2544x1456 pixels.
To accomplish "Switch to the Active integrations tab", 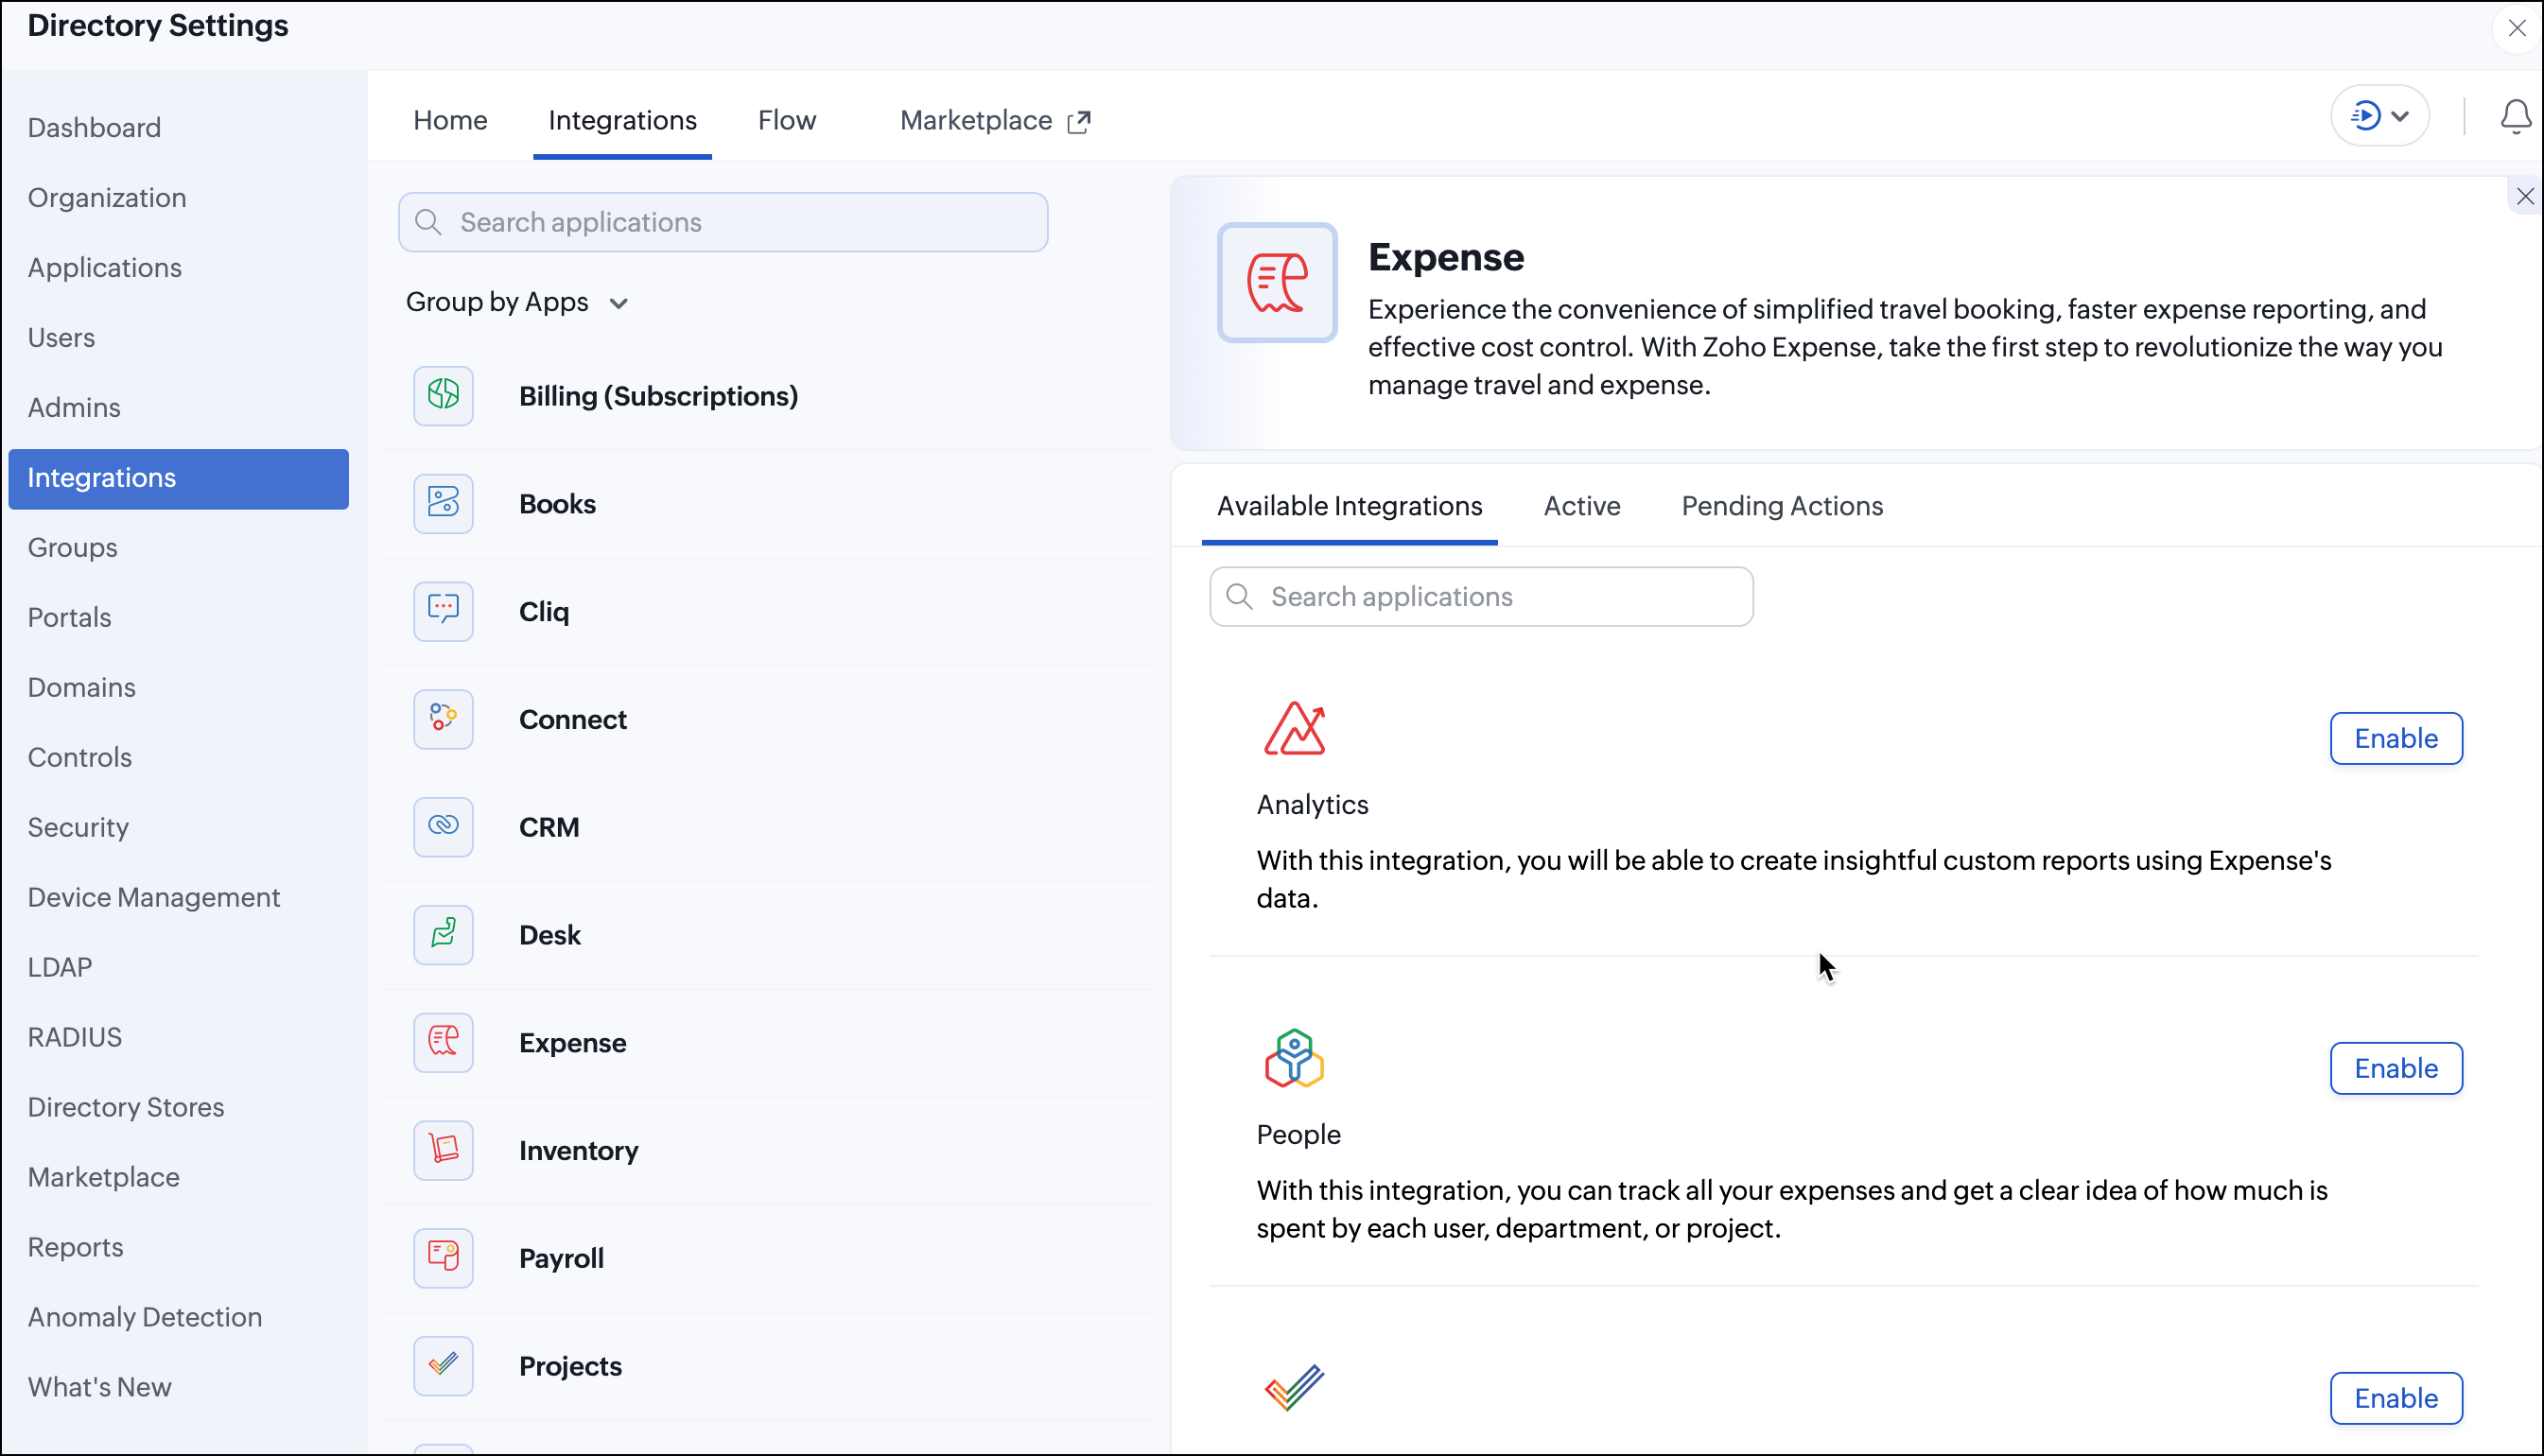I will pos(1581,506).
